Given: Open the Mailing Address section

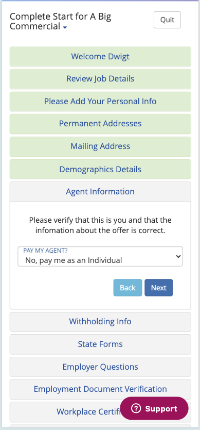Looking at the screenshot, I should tap(100, 146).
